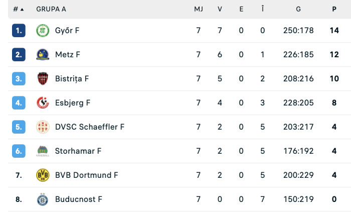
Task: Open the Metz F team link
Action: 68,55
